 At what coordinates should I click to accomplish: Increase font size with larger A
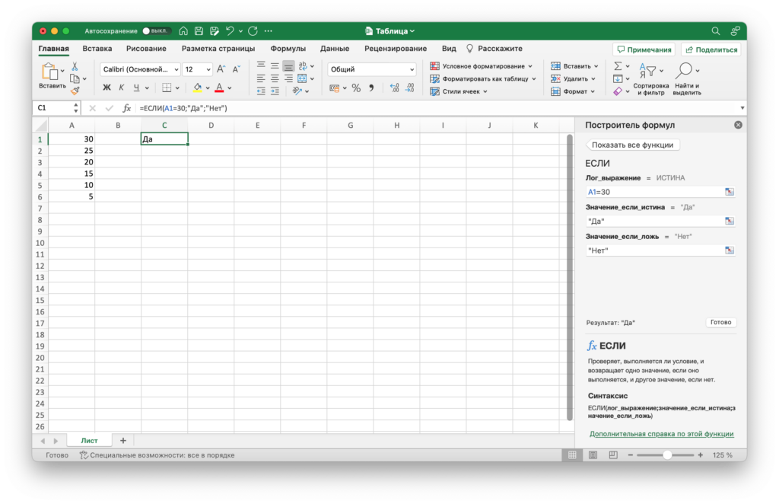[221, 69]
